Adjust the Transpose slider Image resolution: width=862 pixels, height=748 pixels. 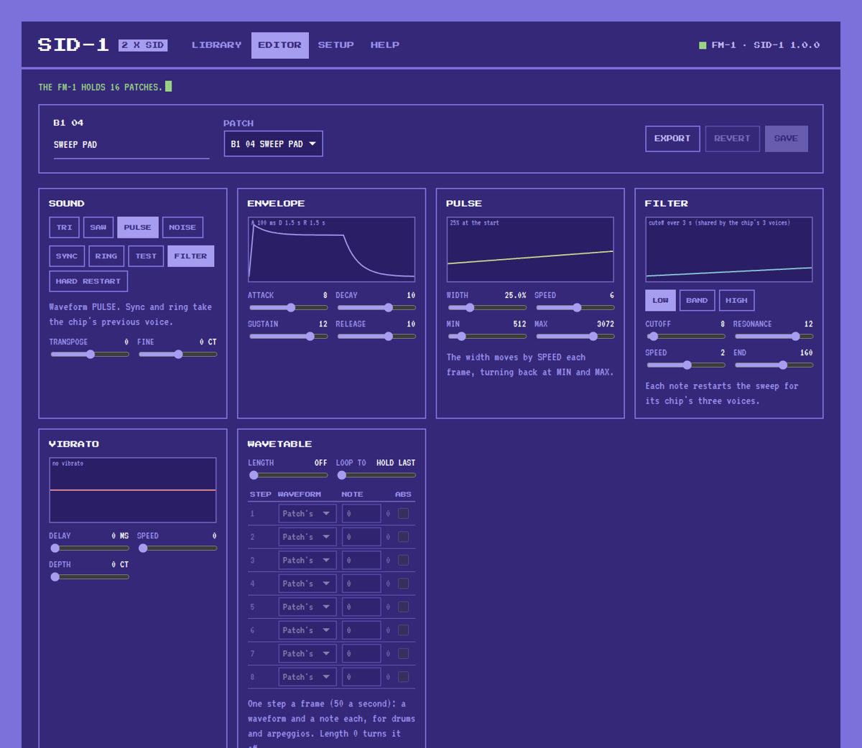pos(90,354)
